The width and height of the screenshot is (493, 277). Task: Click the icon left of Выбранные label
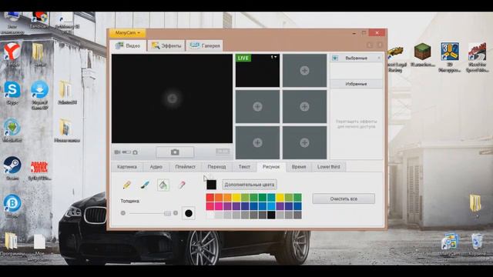(x=335, y=58)
